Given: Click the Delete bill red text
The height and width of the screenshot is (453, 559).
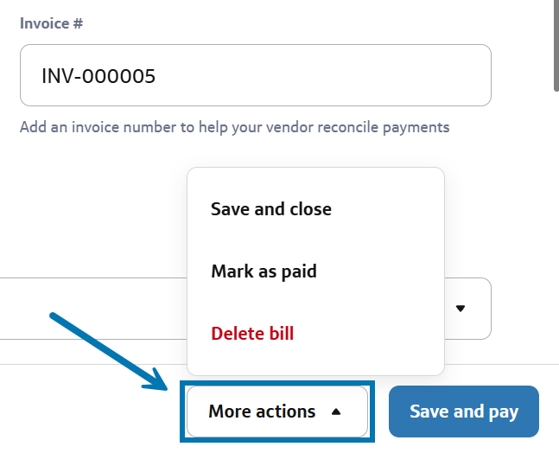Looking at the screenshot, I should tap(252, 333).
